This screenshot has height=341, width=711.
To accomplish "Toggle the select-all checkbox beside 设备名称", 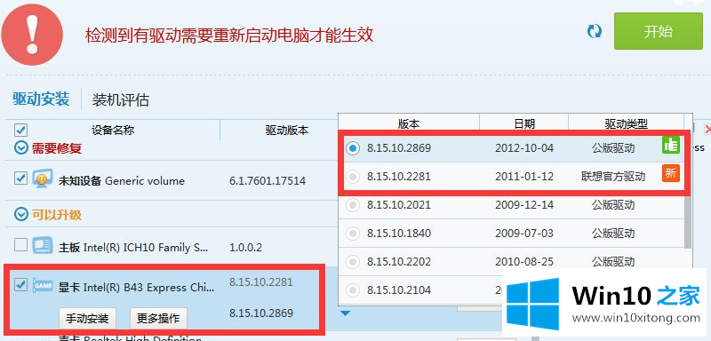I will (20, 131).
